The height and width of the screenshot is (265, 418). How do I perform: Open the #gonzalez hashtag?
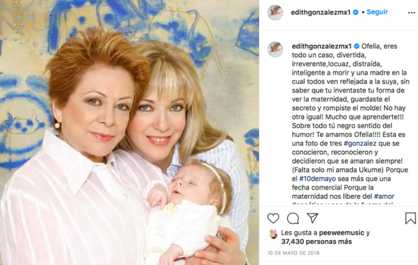pyautogui.click(x=360, y=143)
